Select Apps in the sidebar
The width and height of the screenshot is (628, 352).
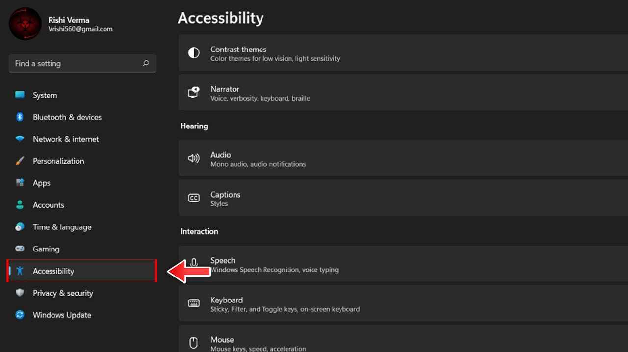[x=82, y=183]
